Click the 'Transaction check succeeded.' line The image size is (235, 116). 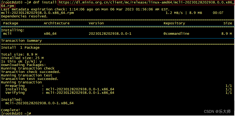(31, 72)
